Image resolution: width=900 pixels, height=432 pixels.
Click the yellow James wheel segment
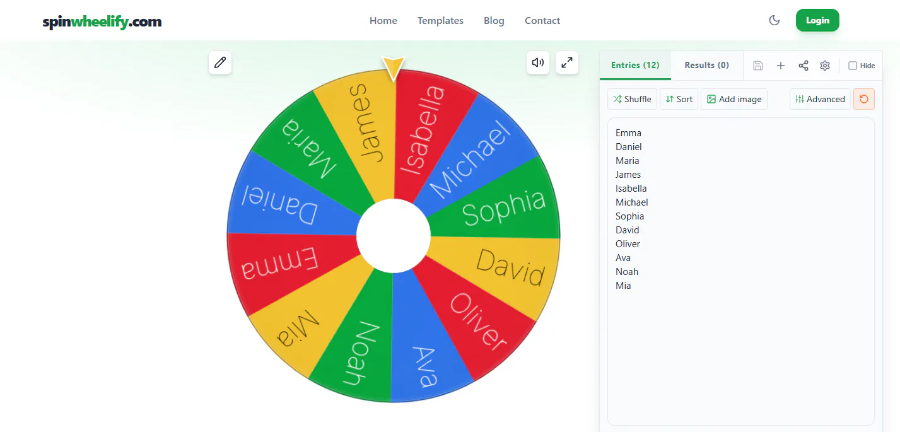(366, 129)
